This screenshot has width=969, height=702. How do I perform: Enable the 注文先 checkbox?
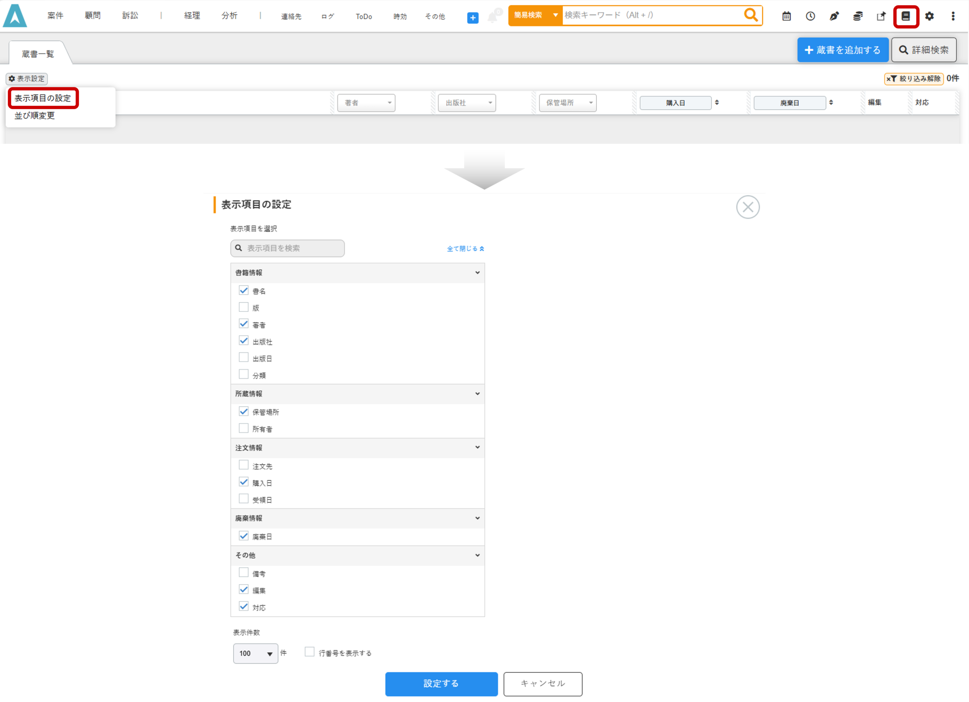point(243,465)
